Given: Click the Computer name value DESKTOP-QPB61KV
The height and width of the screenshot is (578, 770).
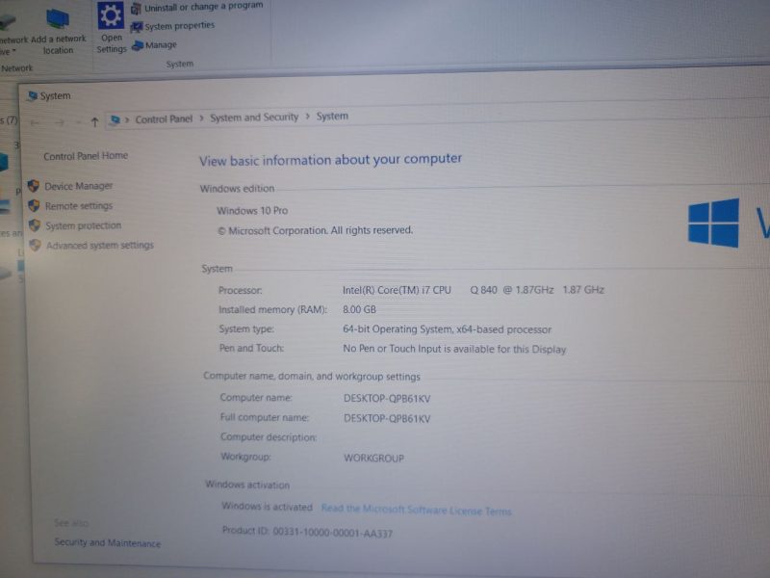Looking at the screenshot, I should [387, 399].
